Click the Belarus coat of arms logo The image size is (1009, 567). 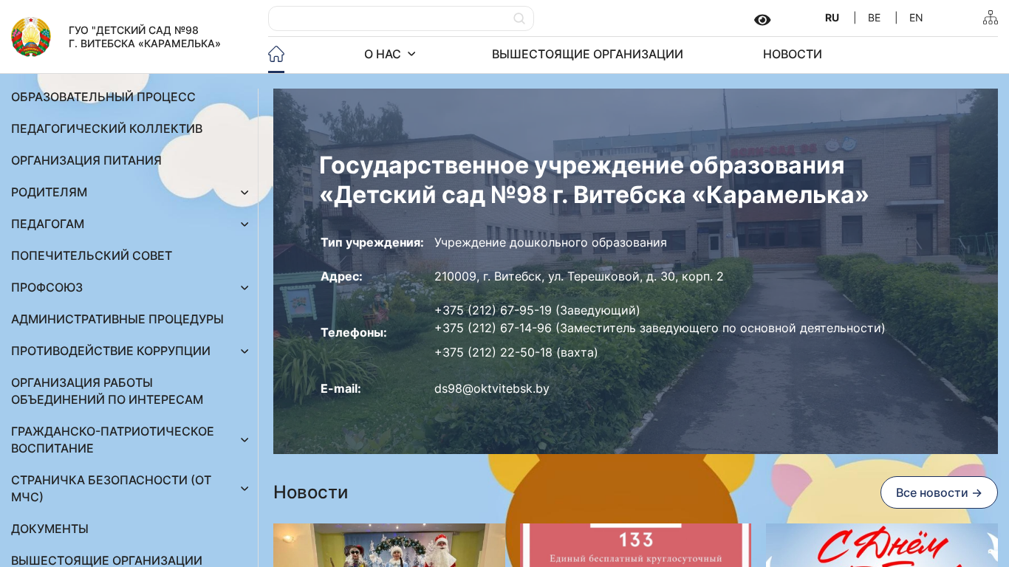tap(31, 37)
